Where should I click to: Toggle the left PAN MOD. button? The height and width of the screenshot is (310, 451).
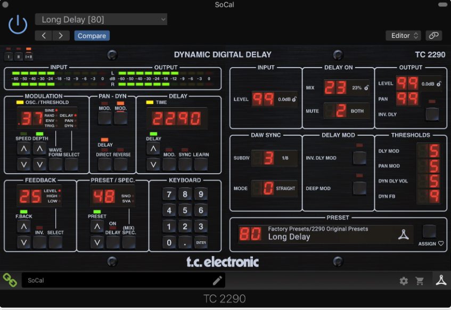[105, 118]
